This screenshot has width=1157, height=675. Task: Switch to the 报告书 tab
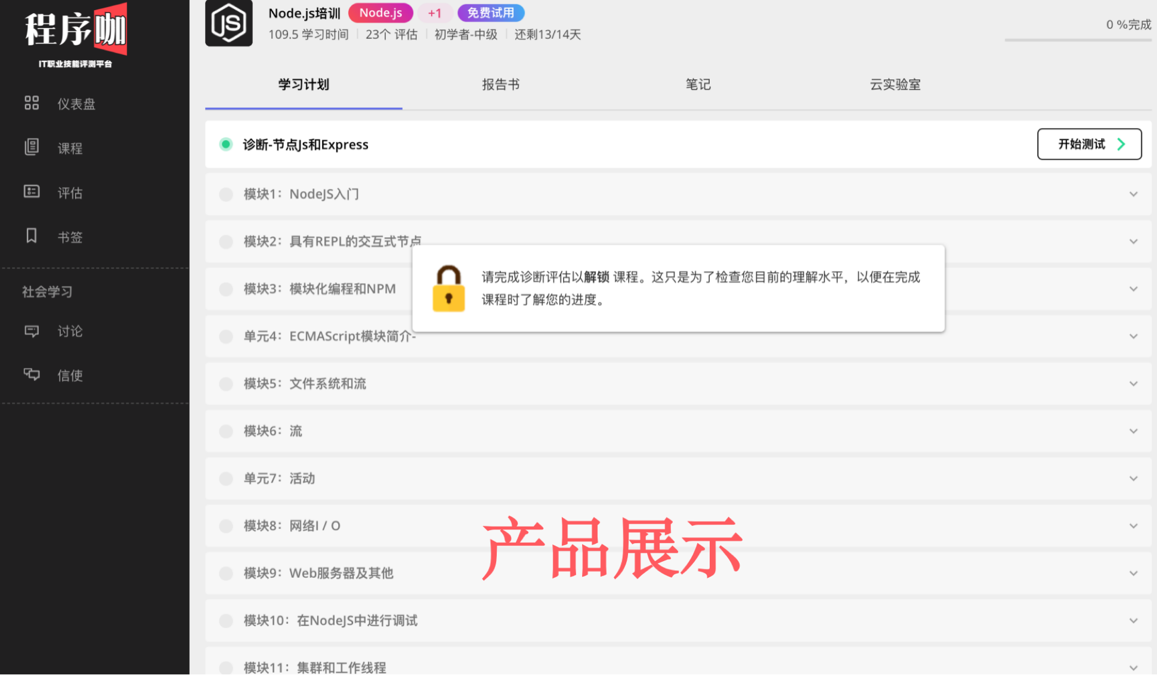(x=500, y=85)
